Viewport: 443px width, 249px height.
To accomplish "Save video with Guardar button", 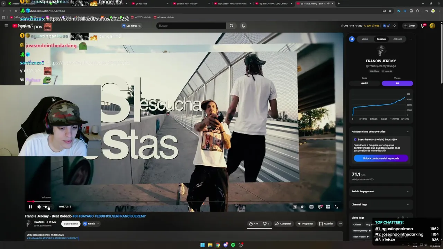I will click(326, 224).
